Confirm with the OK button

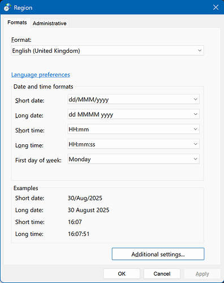pyautogui.click(x=122, y=274)
